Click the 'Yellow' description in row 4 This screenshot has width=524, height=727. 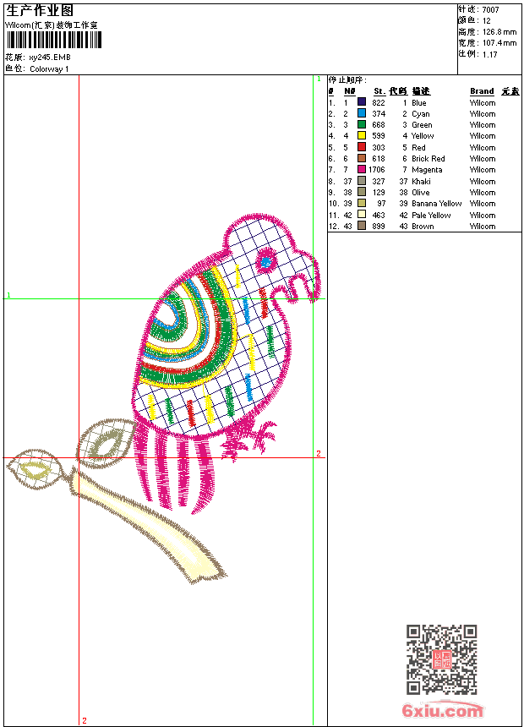click(x=423, y=136)
